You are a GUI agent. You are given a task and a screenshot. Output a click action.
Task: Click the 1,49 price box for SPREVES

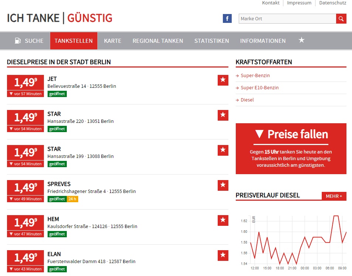(x=25, y=188)
